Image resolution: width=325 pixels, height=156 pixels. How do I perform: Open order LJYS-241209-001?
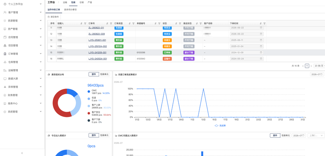pos(97,52)
